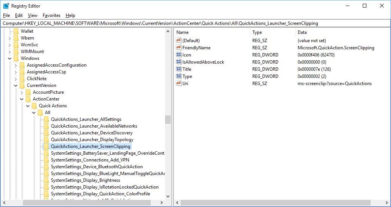The width and height of the screenshot is (391, 207).
Task: Click the tree pane's down scroll arrow
Action: pyautogui.click(x=168, y=196)
